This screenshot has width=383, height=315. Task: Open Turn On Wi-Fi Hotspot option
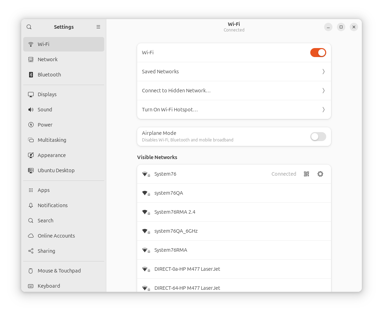point(234,110)
